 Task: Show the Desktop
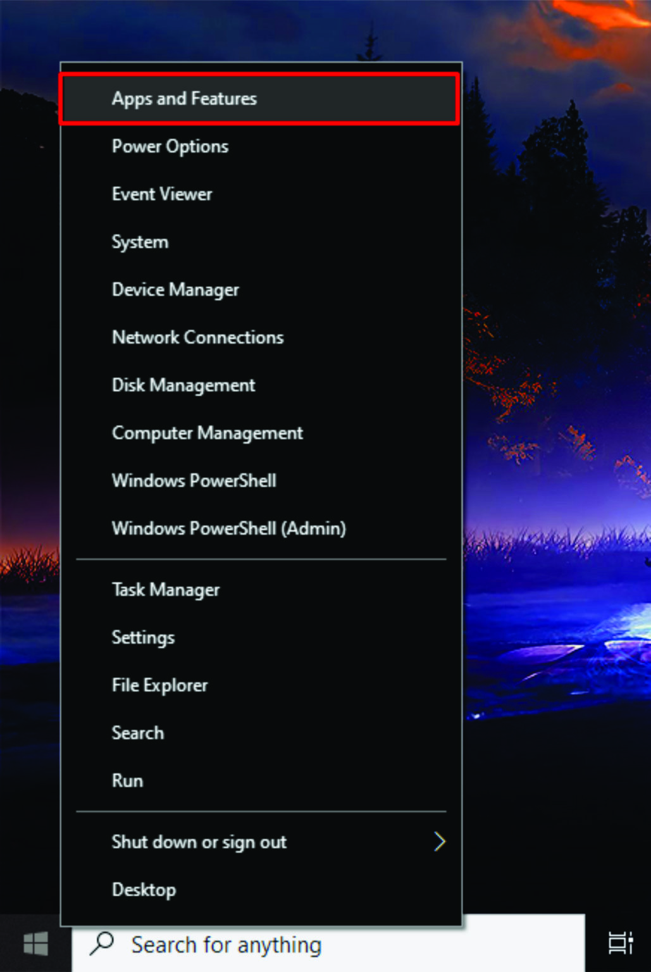[x=144, y=889]
